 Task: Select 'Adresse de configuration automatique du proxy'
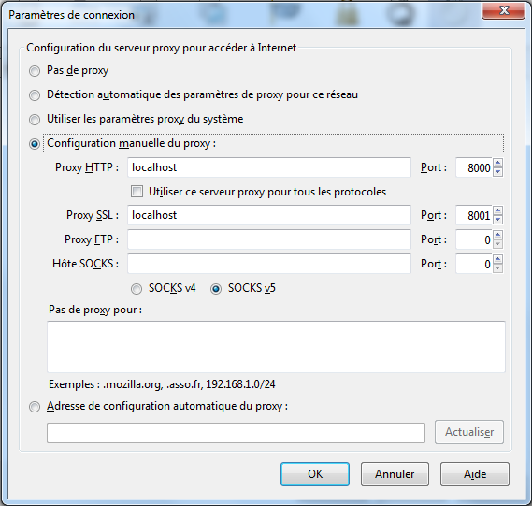coord(35,407)
